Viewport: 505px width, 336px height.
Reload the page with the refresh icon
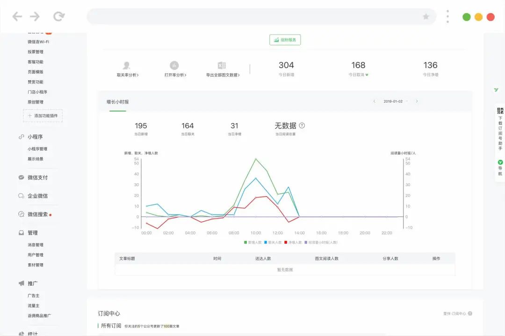[x=59, y=17]
